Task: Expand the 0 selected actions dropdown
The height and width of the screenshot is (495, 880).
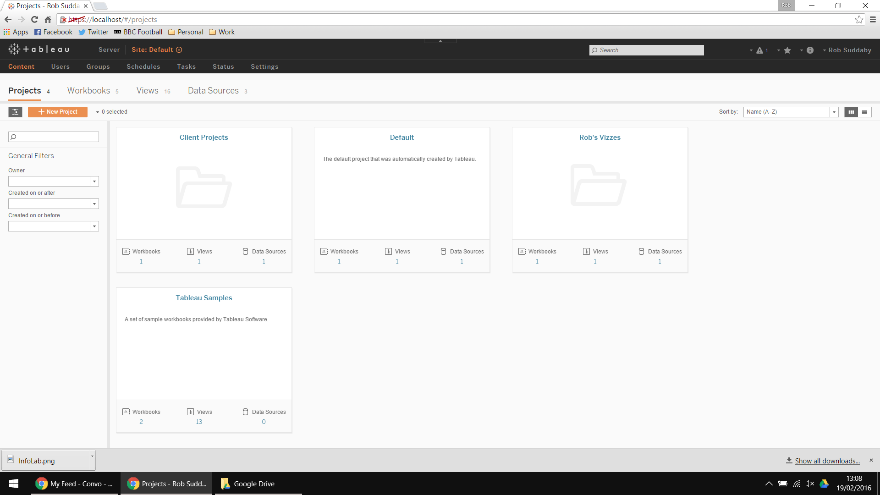Action: pos(111,112)
